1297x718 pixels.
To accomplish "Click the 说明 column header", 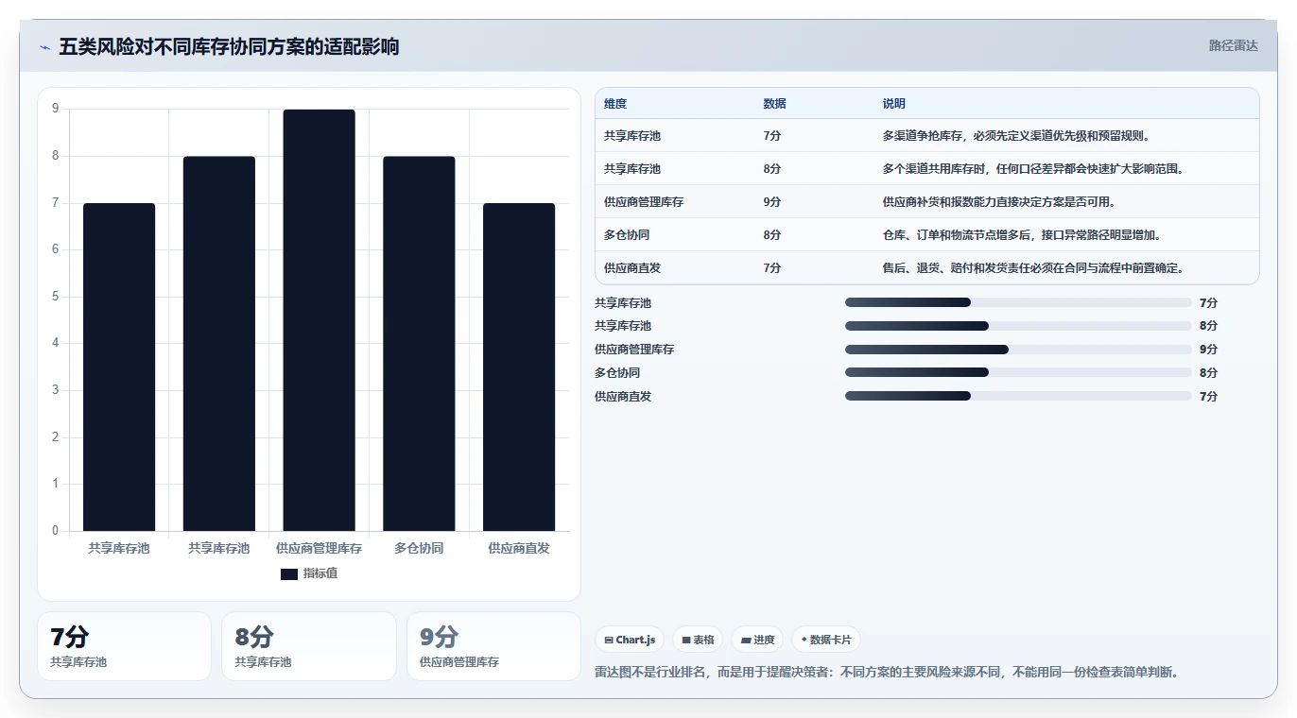I will click(x=894, y=104).
